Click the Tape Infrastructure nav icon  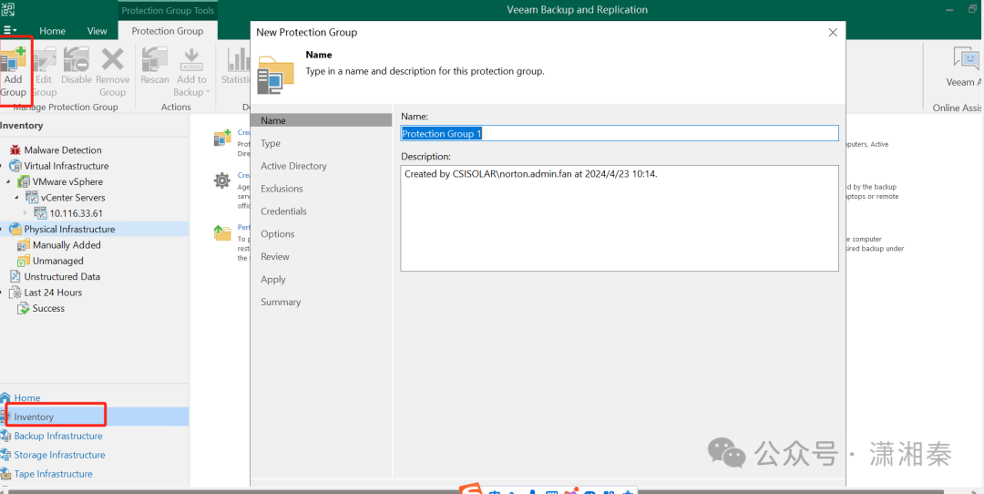[x=5, y=474]
